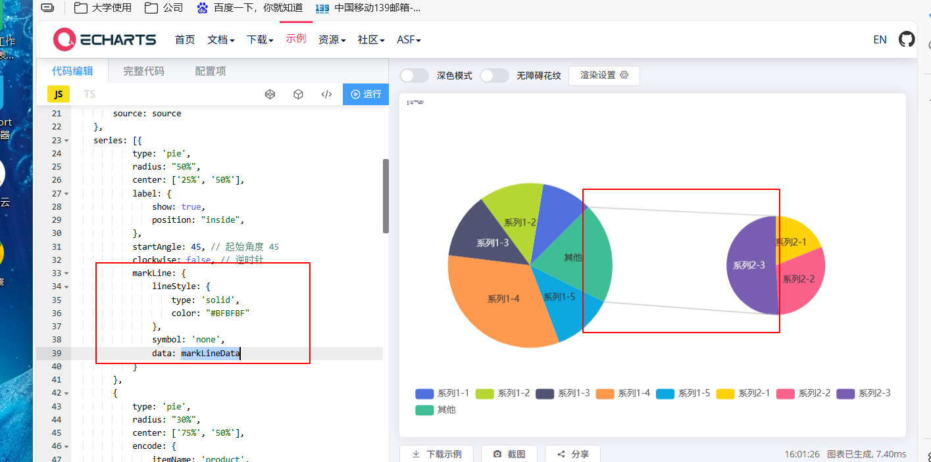This screenshot has height=462, width=931.
Task: Switch site language with EN link
Action: (x=880, y=39)
